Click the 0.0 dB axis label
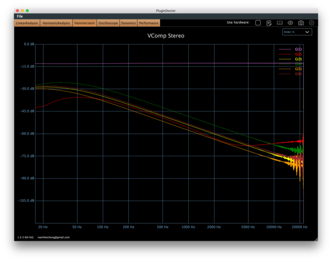The width and height of the screenshot is (332, 261). click(29, 44)
